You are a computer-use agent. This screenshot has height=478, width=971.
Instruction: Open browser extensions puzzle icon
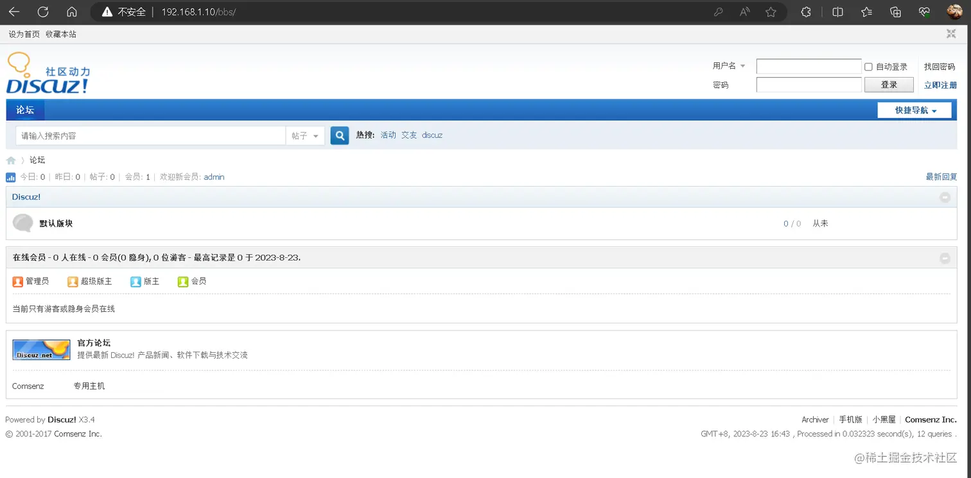coord(806,12)
